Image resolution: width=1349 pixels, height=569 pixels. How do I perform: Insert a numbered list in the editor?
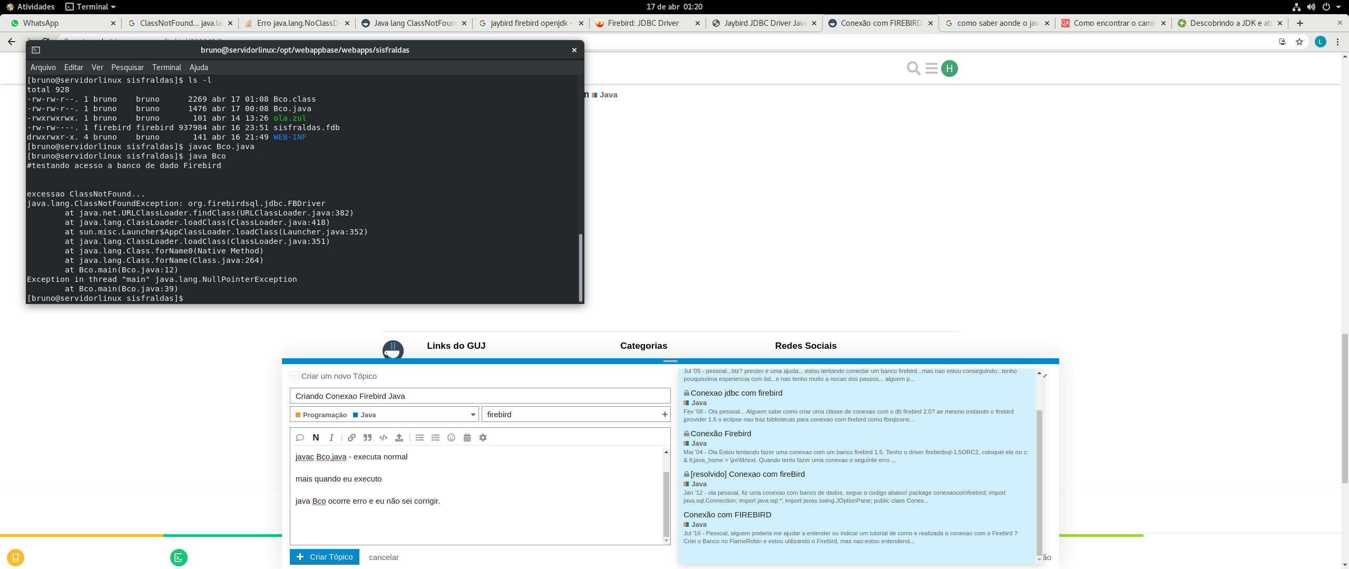coord(435,437)
